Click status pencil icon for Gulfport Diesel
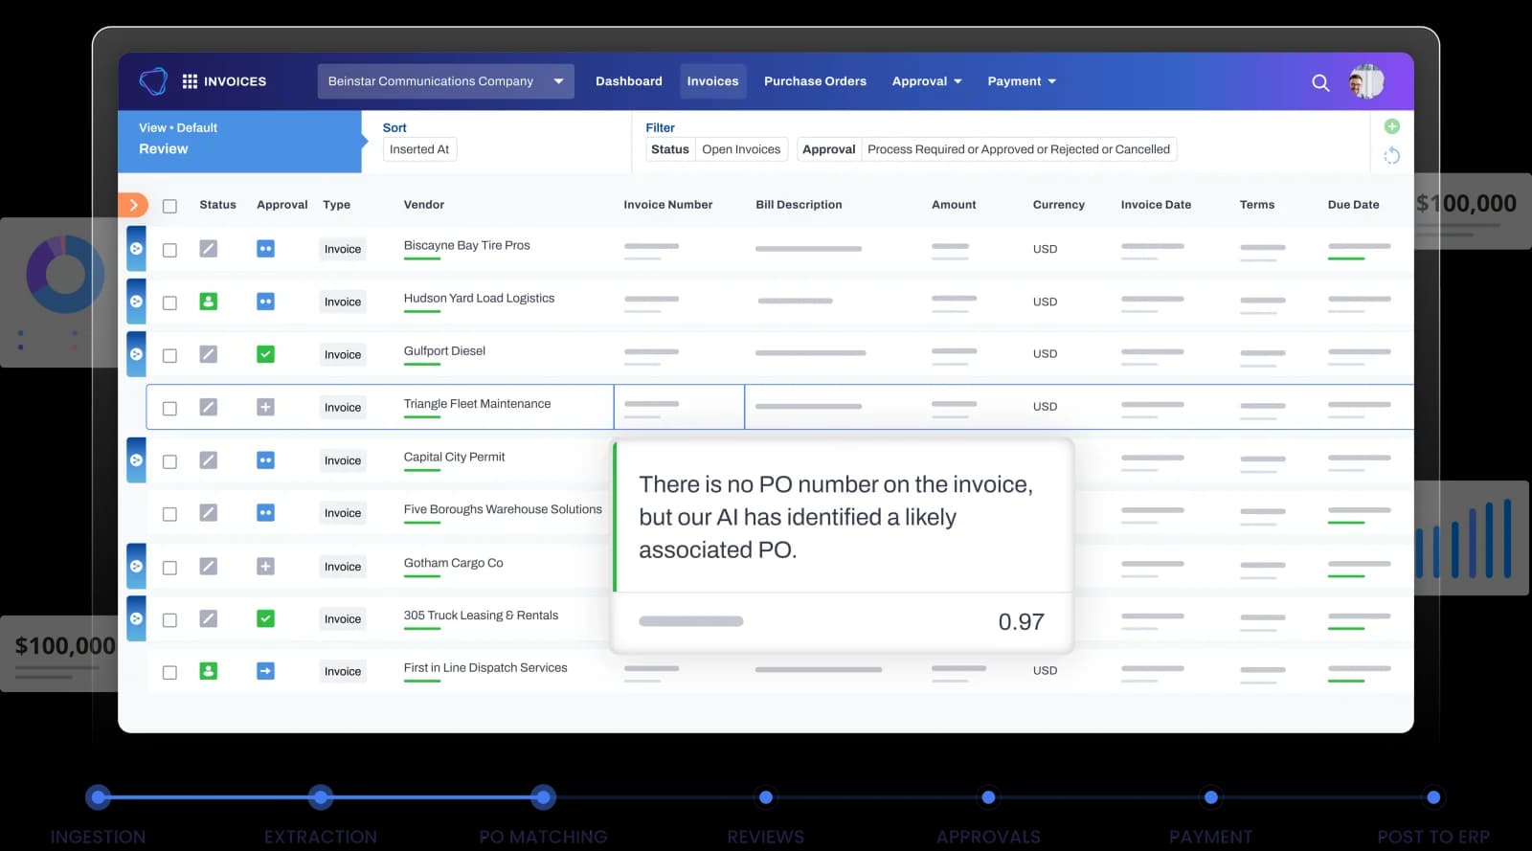The image size is (1532, 851). pyautogui.click(x=208, y=354)
